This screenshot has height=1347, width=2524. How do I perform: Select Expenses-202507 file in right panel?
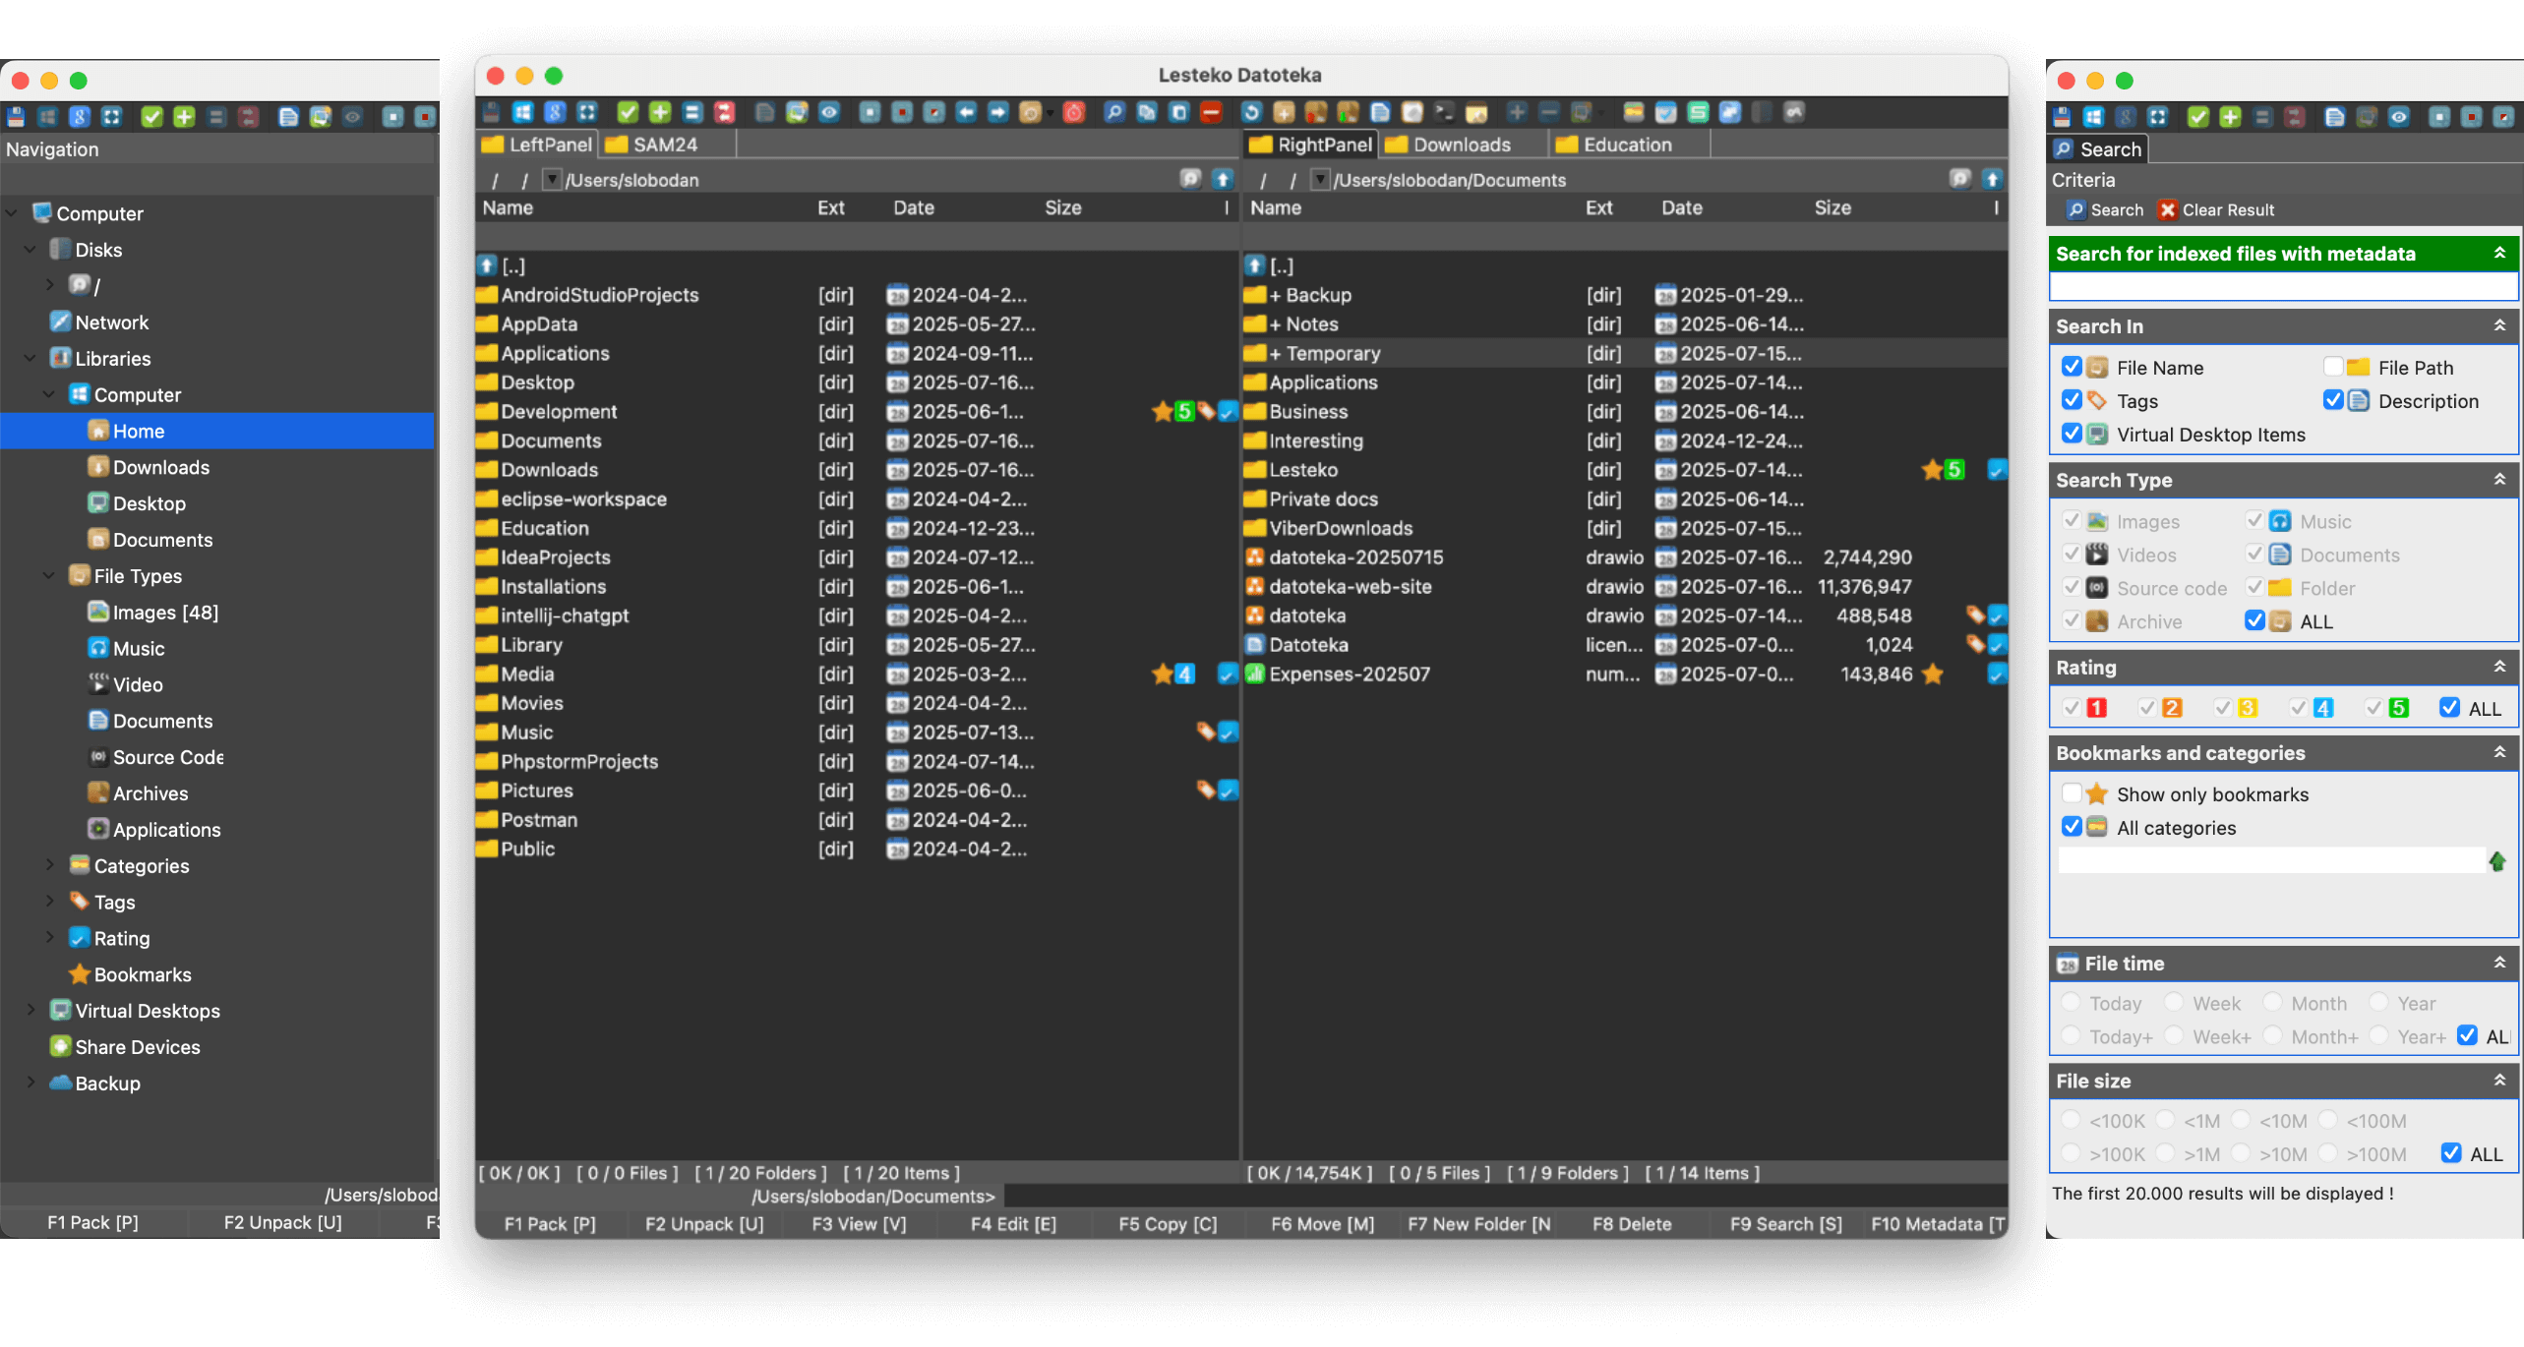pos(1625,673)
